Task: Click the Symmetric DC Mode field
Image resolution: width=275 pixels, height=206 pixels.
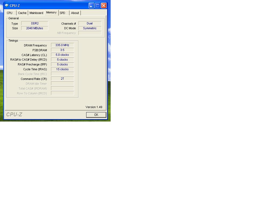Action: [x=90, y=28]
